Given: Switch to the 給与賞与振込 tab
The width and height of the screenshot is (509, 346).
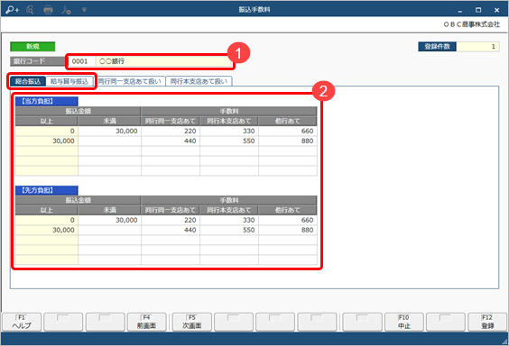Looking at the screenshot, I should point(69,81).
